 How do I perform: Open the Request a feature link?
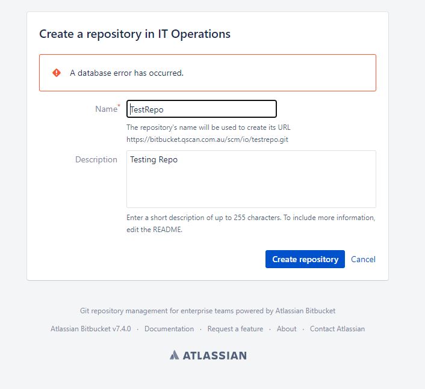click(x=235, y=329)
